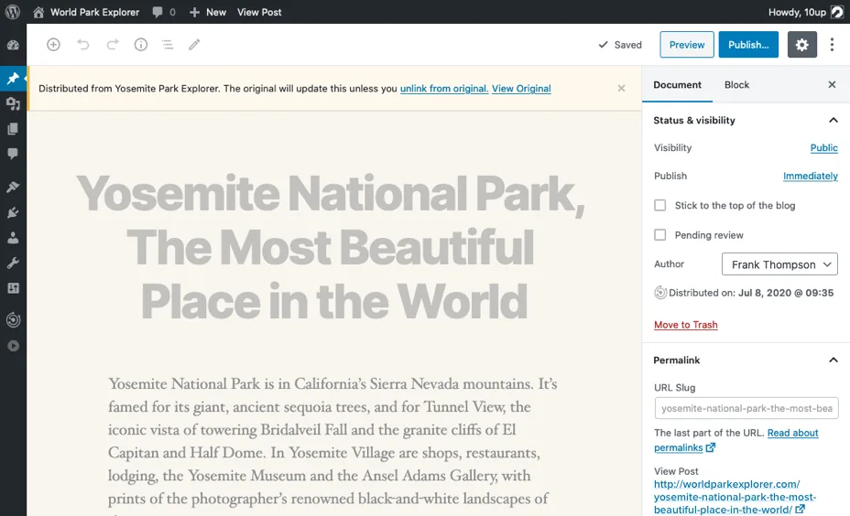Click the Publish button

[x=748, y=45]
